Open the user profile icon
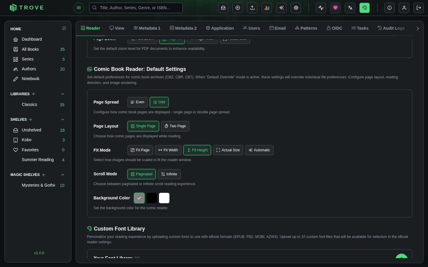The height and width of the screenshot is (267, 428). pyautogui.click(x=404, y=8)
